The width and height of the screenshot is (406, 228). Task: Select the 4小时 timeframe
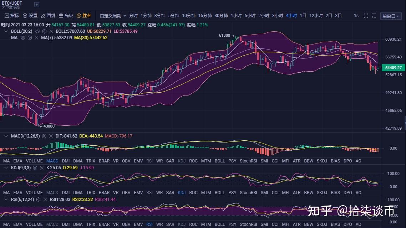[x=291, y=16]
